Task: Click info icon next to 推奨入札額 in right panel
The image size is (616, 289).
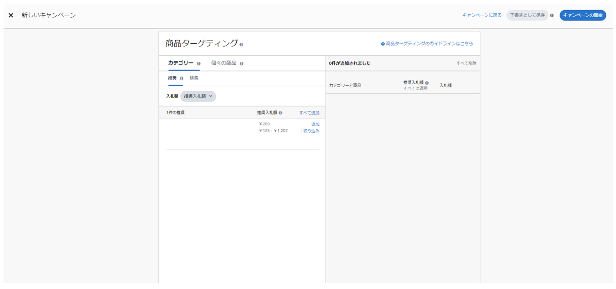Action: (427, 83)
